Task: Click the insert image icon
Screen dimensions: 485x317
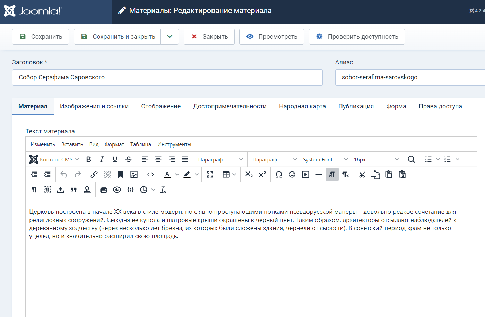Action: coord(134,175)
